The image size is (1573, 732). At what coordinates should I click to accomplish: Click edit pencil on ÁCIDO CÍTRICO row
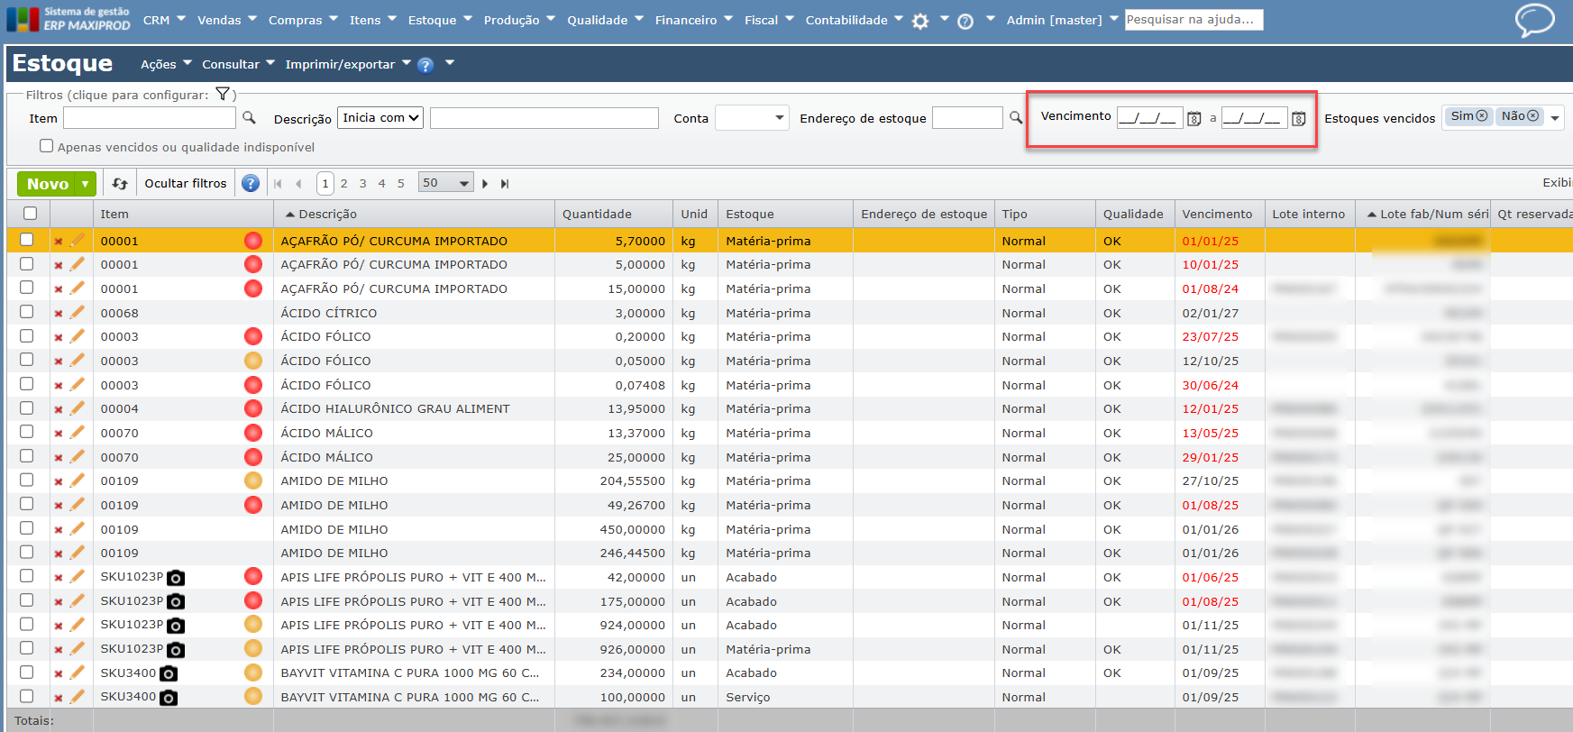[78, 313]
